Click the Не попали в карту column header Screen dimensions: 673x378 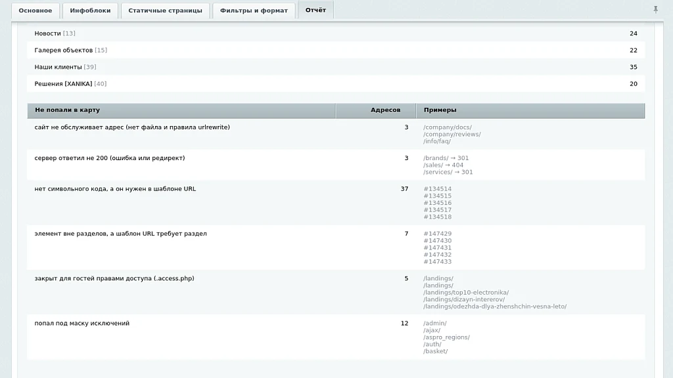[x=181, y=110]
